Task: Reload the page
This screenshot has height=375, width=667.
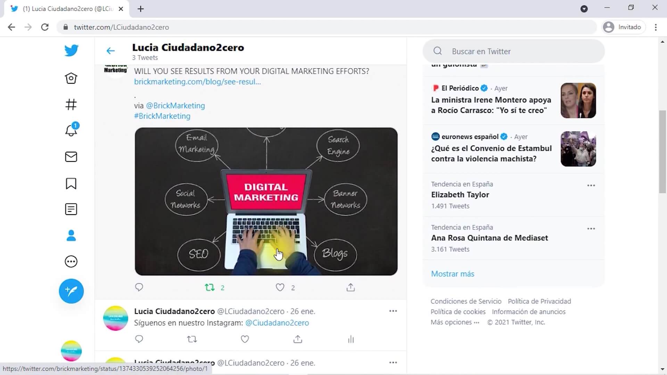Action: [45, 27]
